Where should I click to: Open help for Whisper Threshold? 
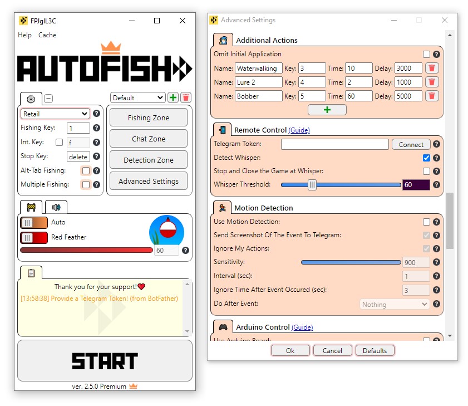coord(436,185)
